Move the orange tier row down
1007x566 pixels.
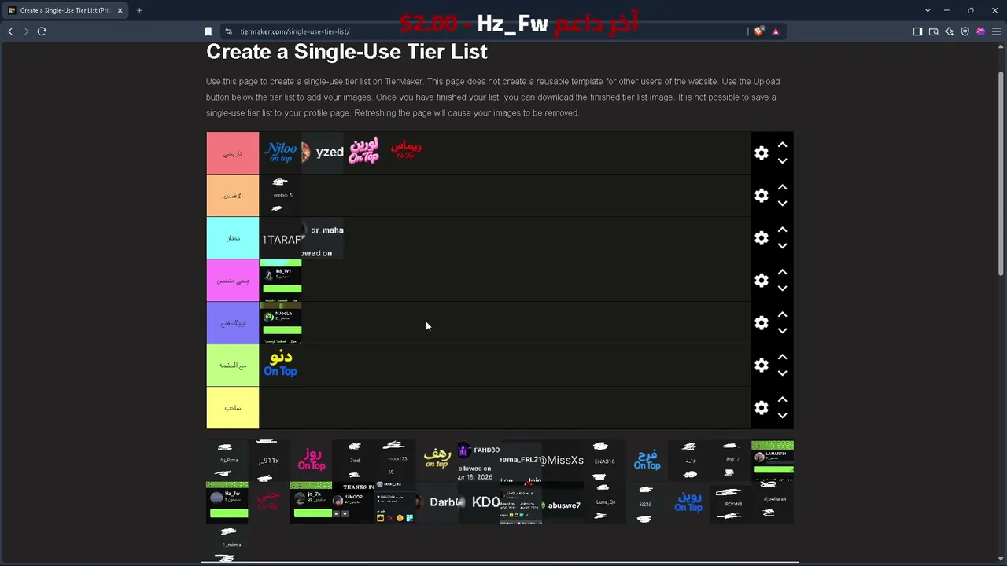[782, 204]
